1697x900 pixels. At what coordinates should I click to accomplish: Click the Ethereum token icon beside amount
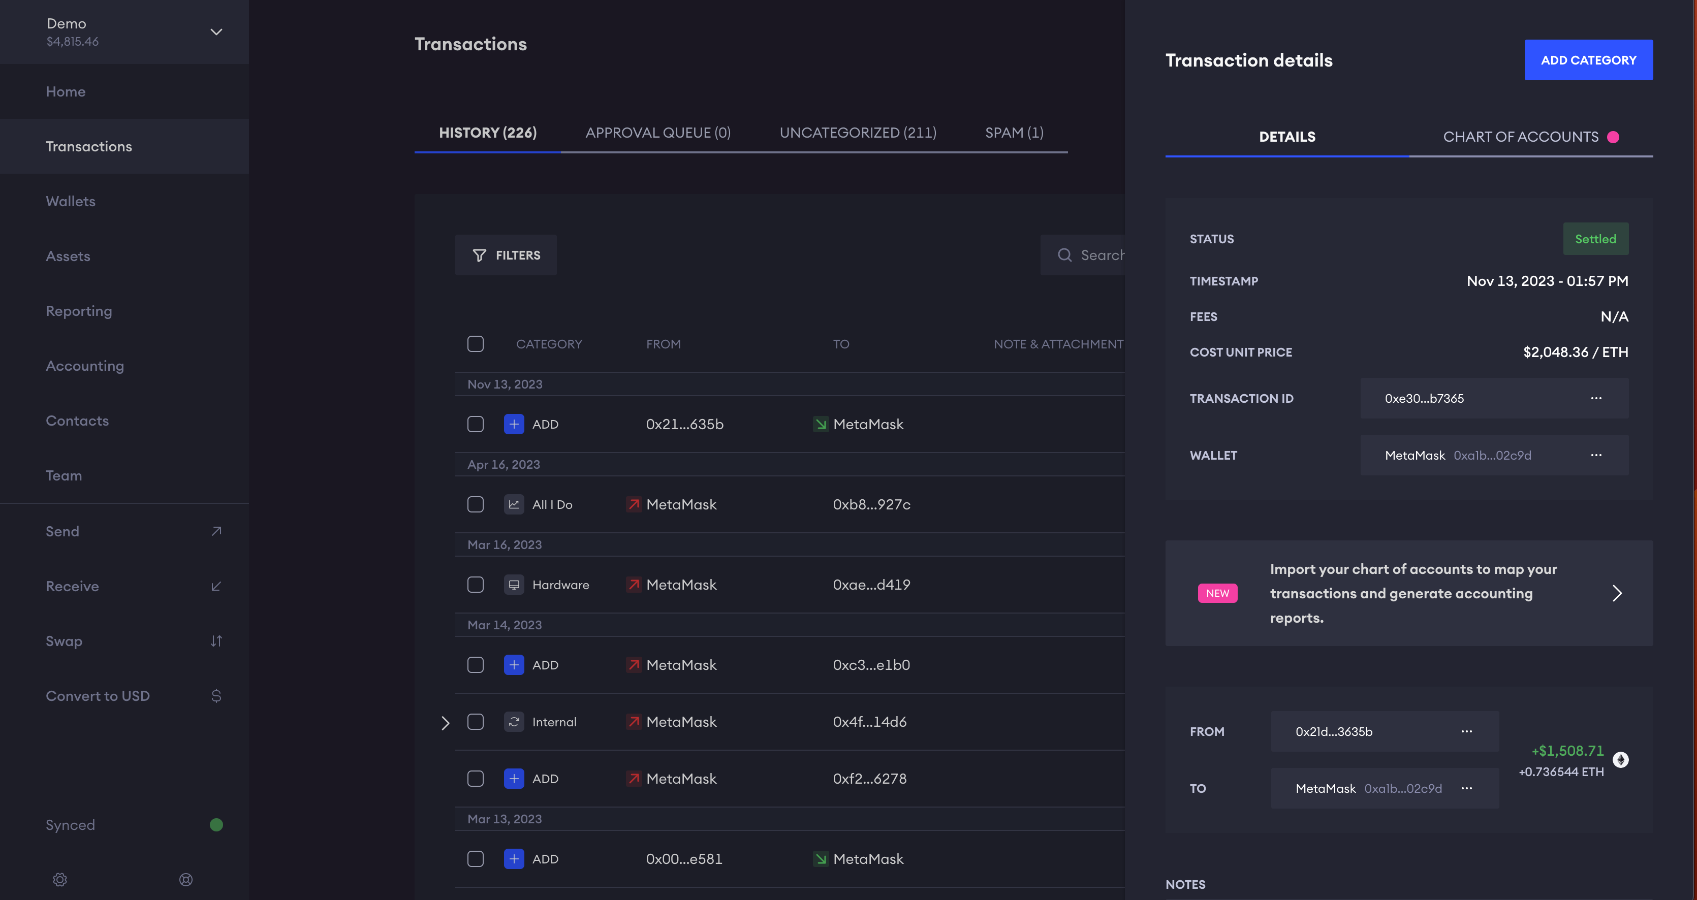(1621, 760)
